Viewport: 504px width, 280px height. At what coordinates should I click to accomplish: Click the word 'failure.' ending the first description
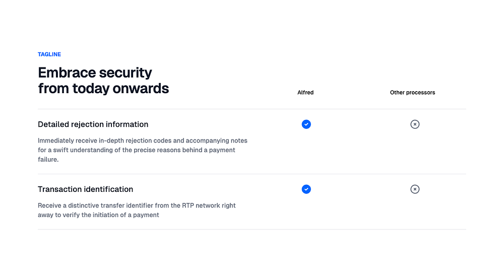coord(48,160)
